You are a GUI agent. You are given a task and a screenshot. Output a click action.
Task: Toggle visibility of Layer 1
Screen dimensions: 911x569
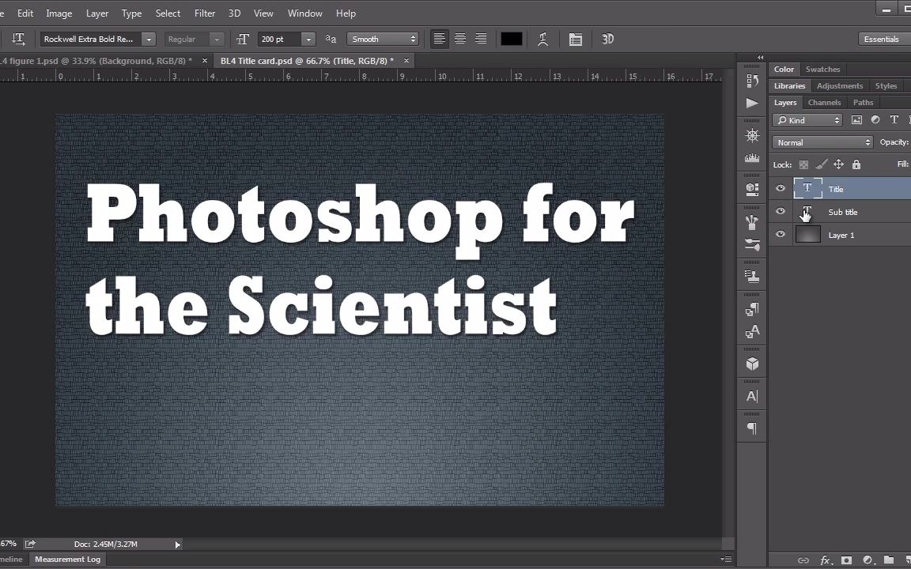[781, 235]
